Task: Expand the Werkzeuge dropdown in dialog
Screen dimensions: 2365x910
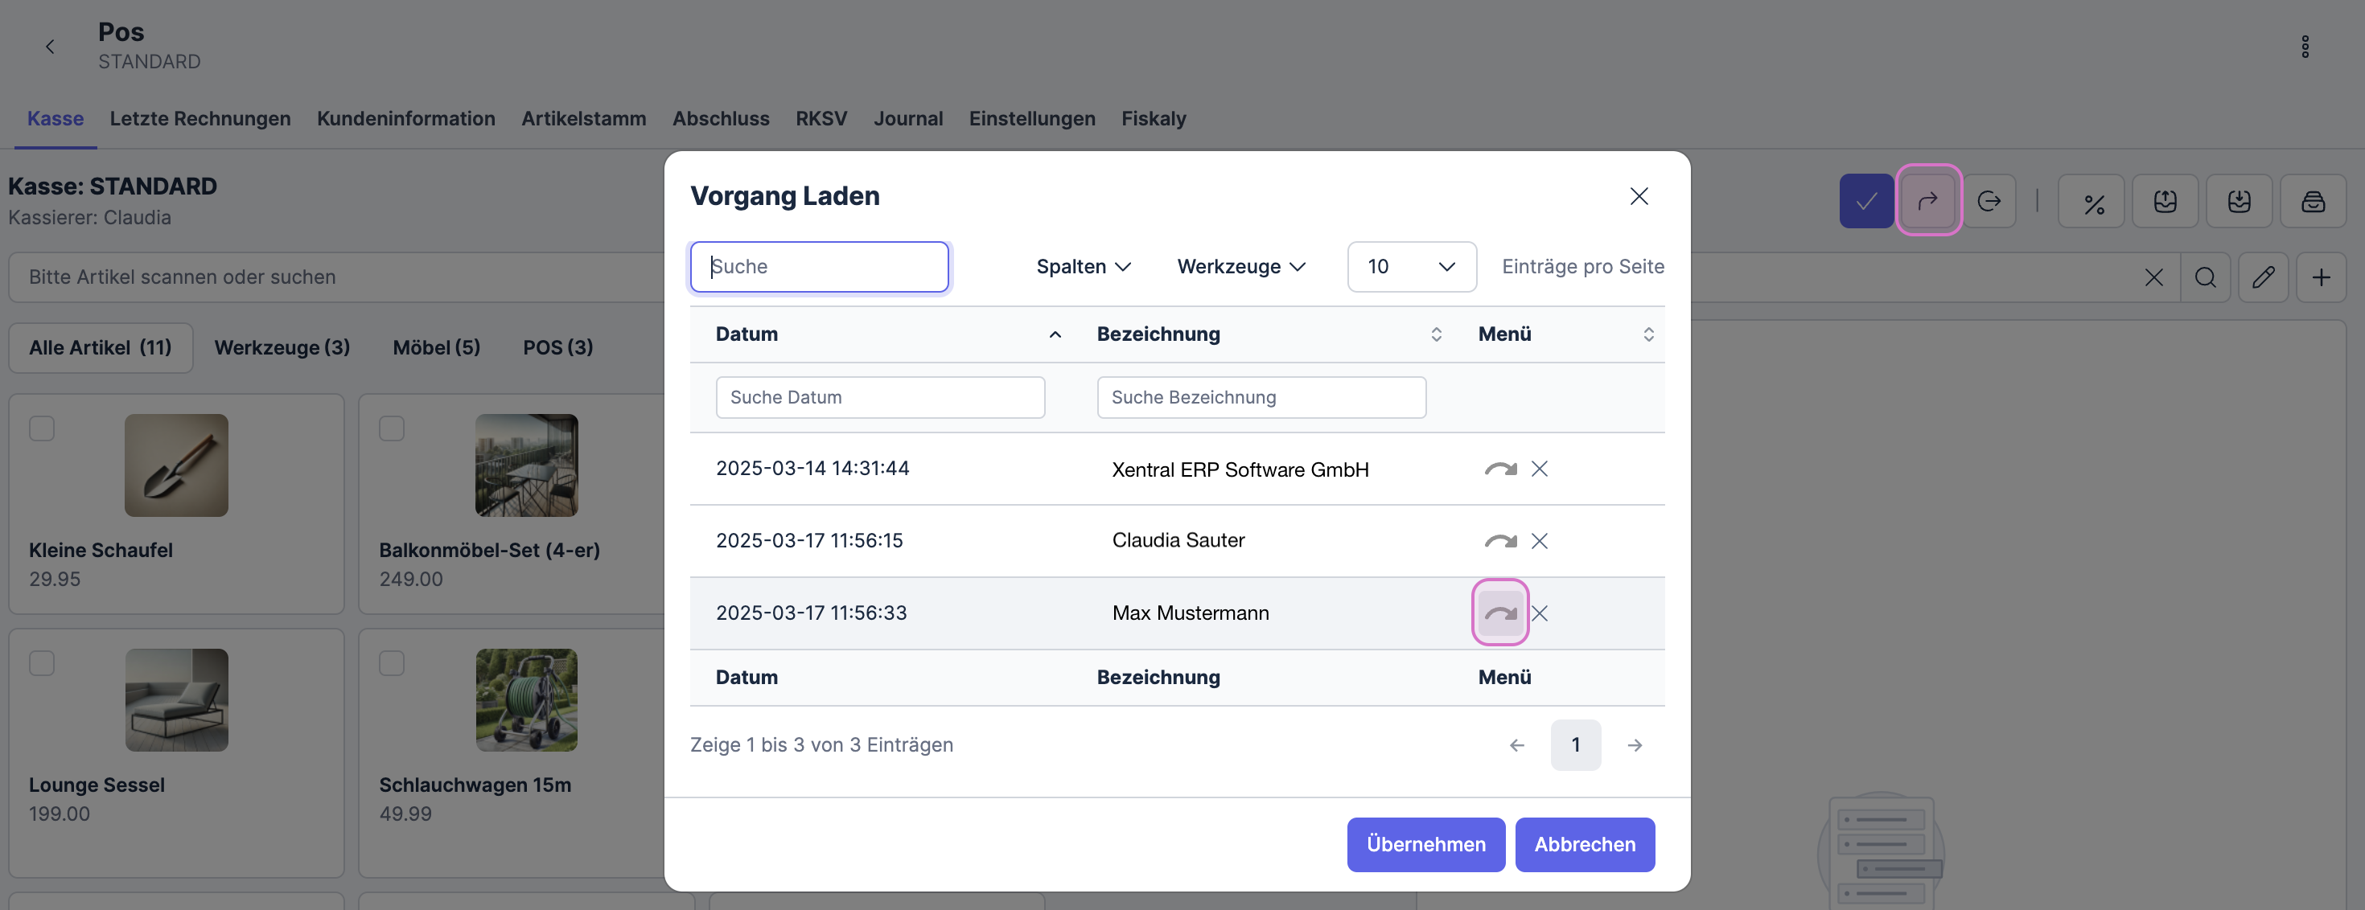Action: pyautogui.click(x=1240, y=267)
